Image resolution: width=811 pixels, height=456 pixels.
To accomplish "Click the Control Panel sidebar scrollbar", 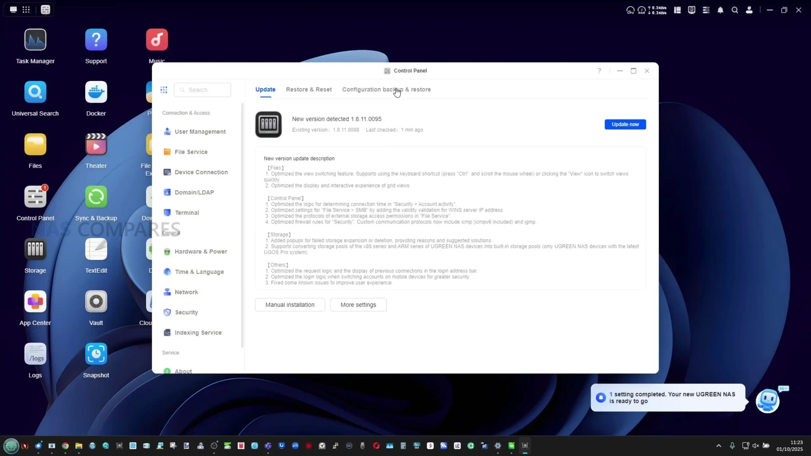I will (x=242, y=225).
